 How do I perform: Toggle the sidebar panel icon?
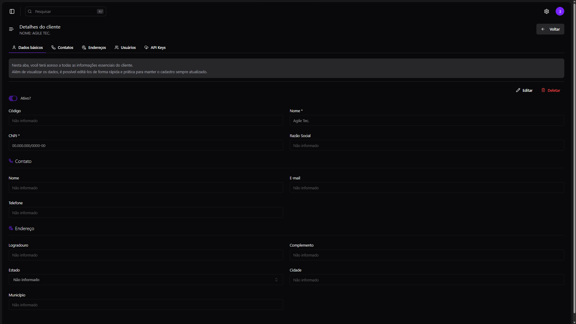point(12,11)
